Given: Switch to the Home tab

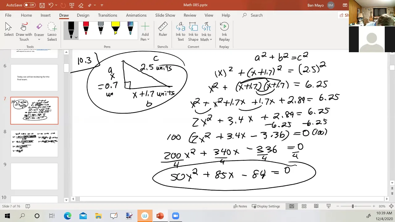Looking at the screenshot, I should [26, 15].
